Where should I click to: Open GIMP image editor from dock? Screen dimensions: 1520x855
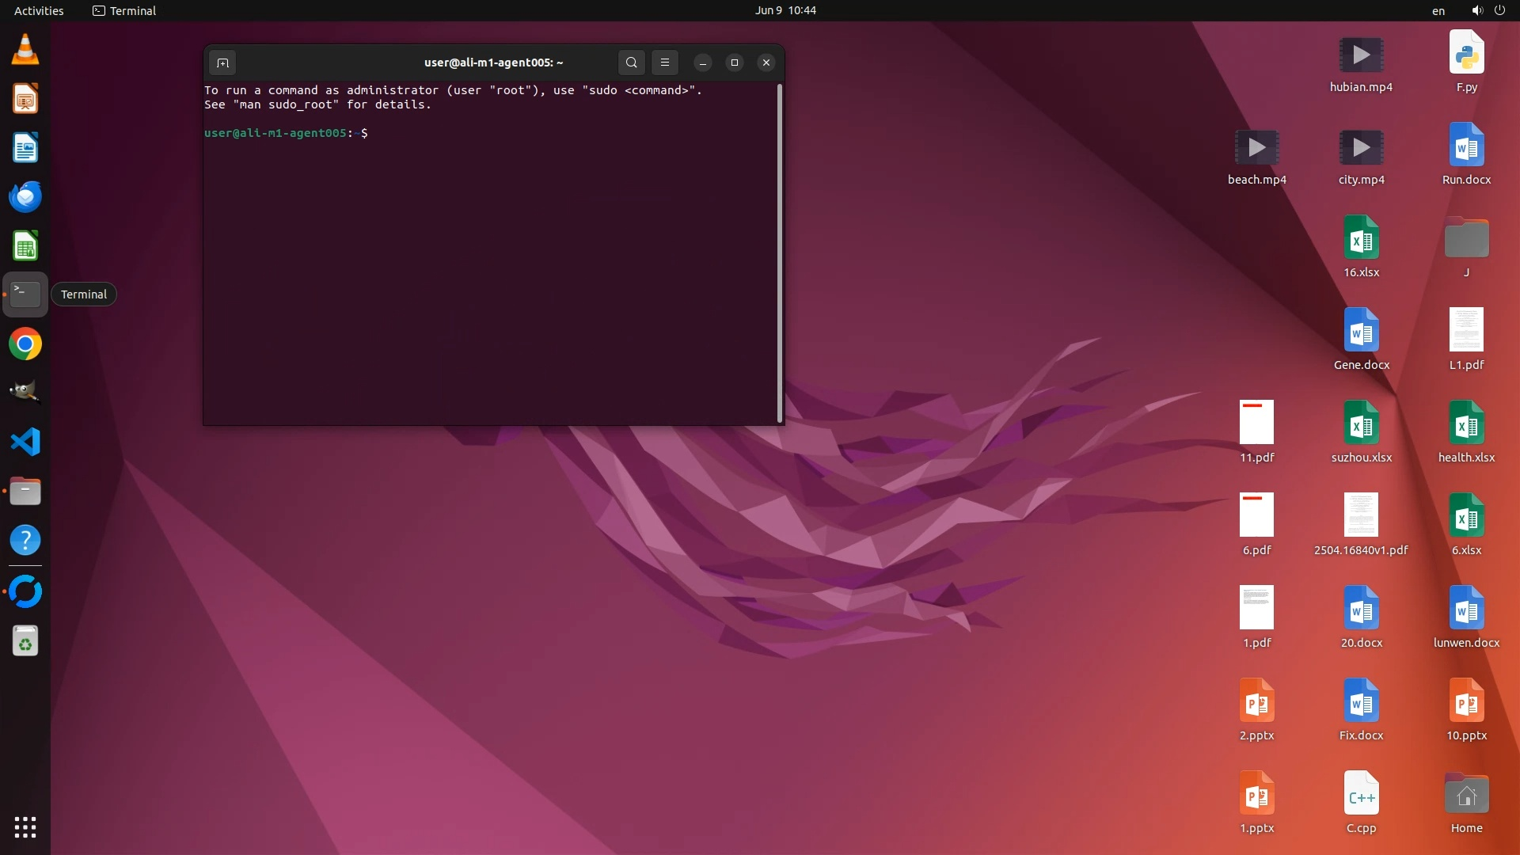tap(25, 392)
